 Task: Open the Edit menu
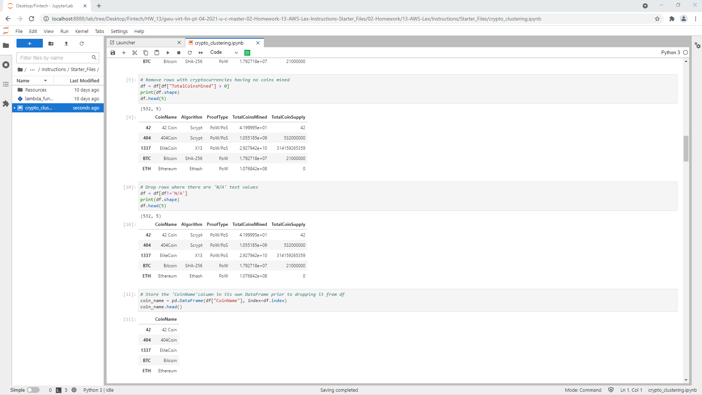pos(33,31)
